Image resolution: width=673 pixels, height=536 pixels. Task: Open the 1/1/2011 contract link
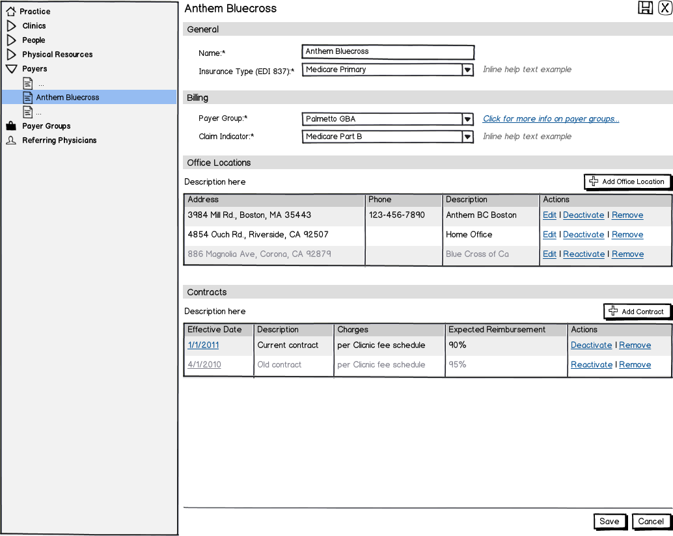(203, 345)
